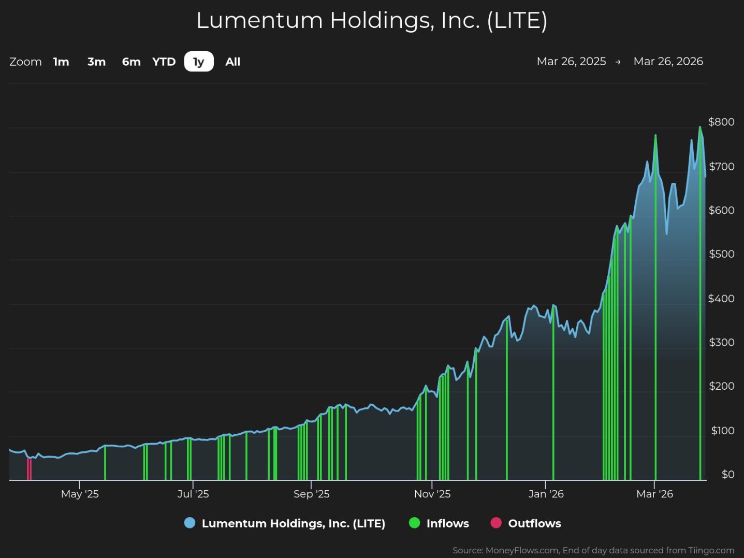Hide Lumentum Holdings, Inc. (LITE) legend series

(x=294, y=523)
